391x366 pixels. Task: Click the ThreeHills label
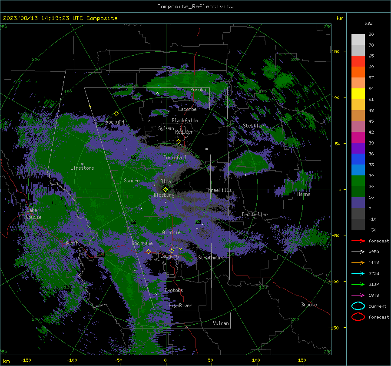[219, 190]
